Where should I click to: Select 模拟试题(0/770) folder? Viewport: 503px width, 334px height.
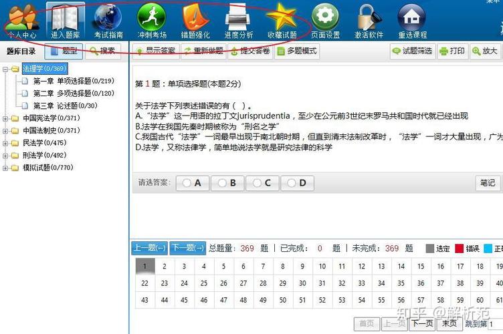47,168
